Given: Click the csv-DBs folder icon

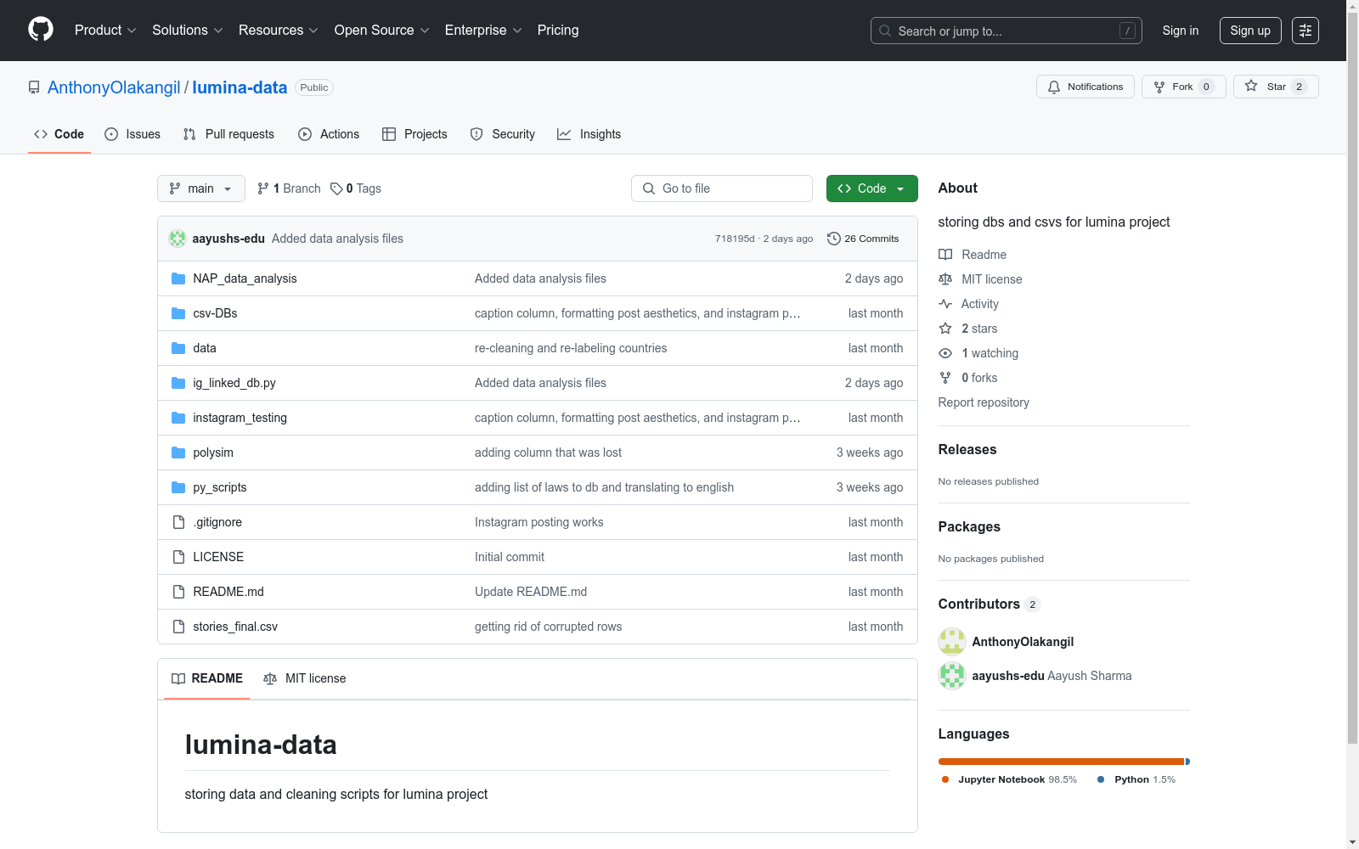Looking at the screenshot, I should [178, 313].
